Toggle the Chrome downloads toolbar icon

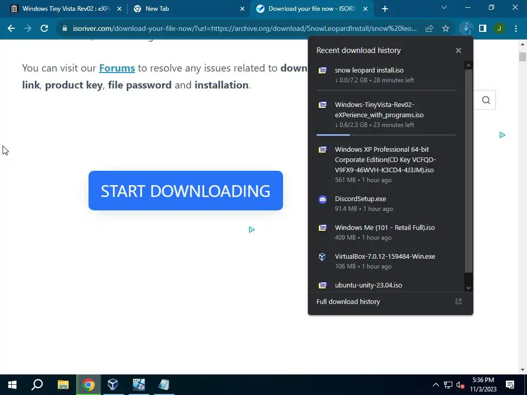point(466,29)
